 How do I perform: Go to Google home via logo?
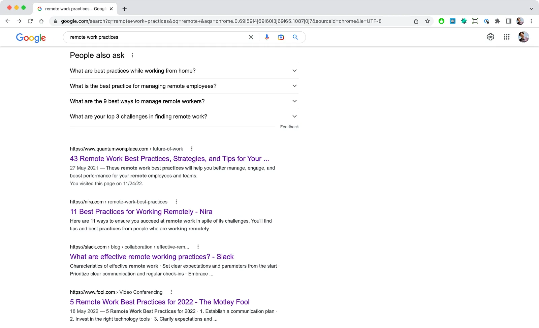(31, 38)
